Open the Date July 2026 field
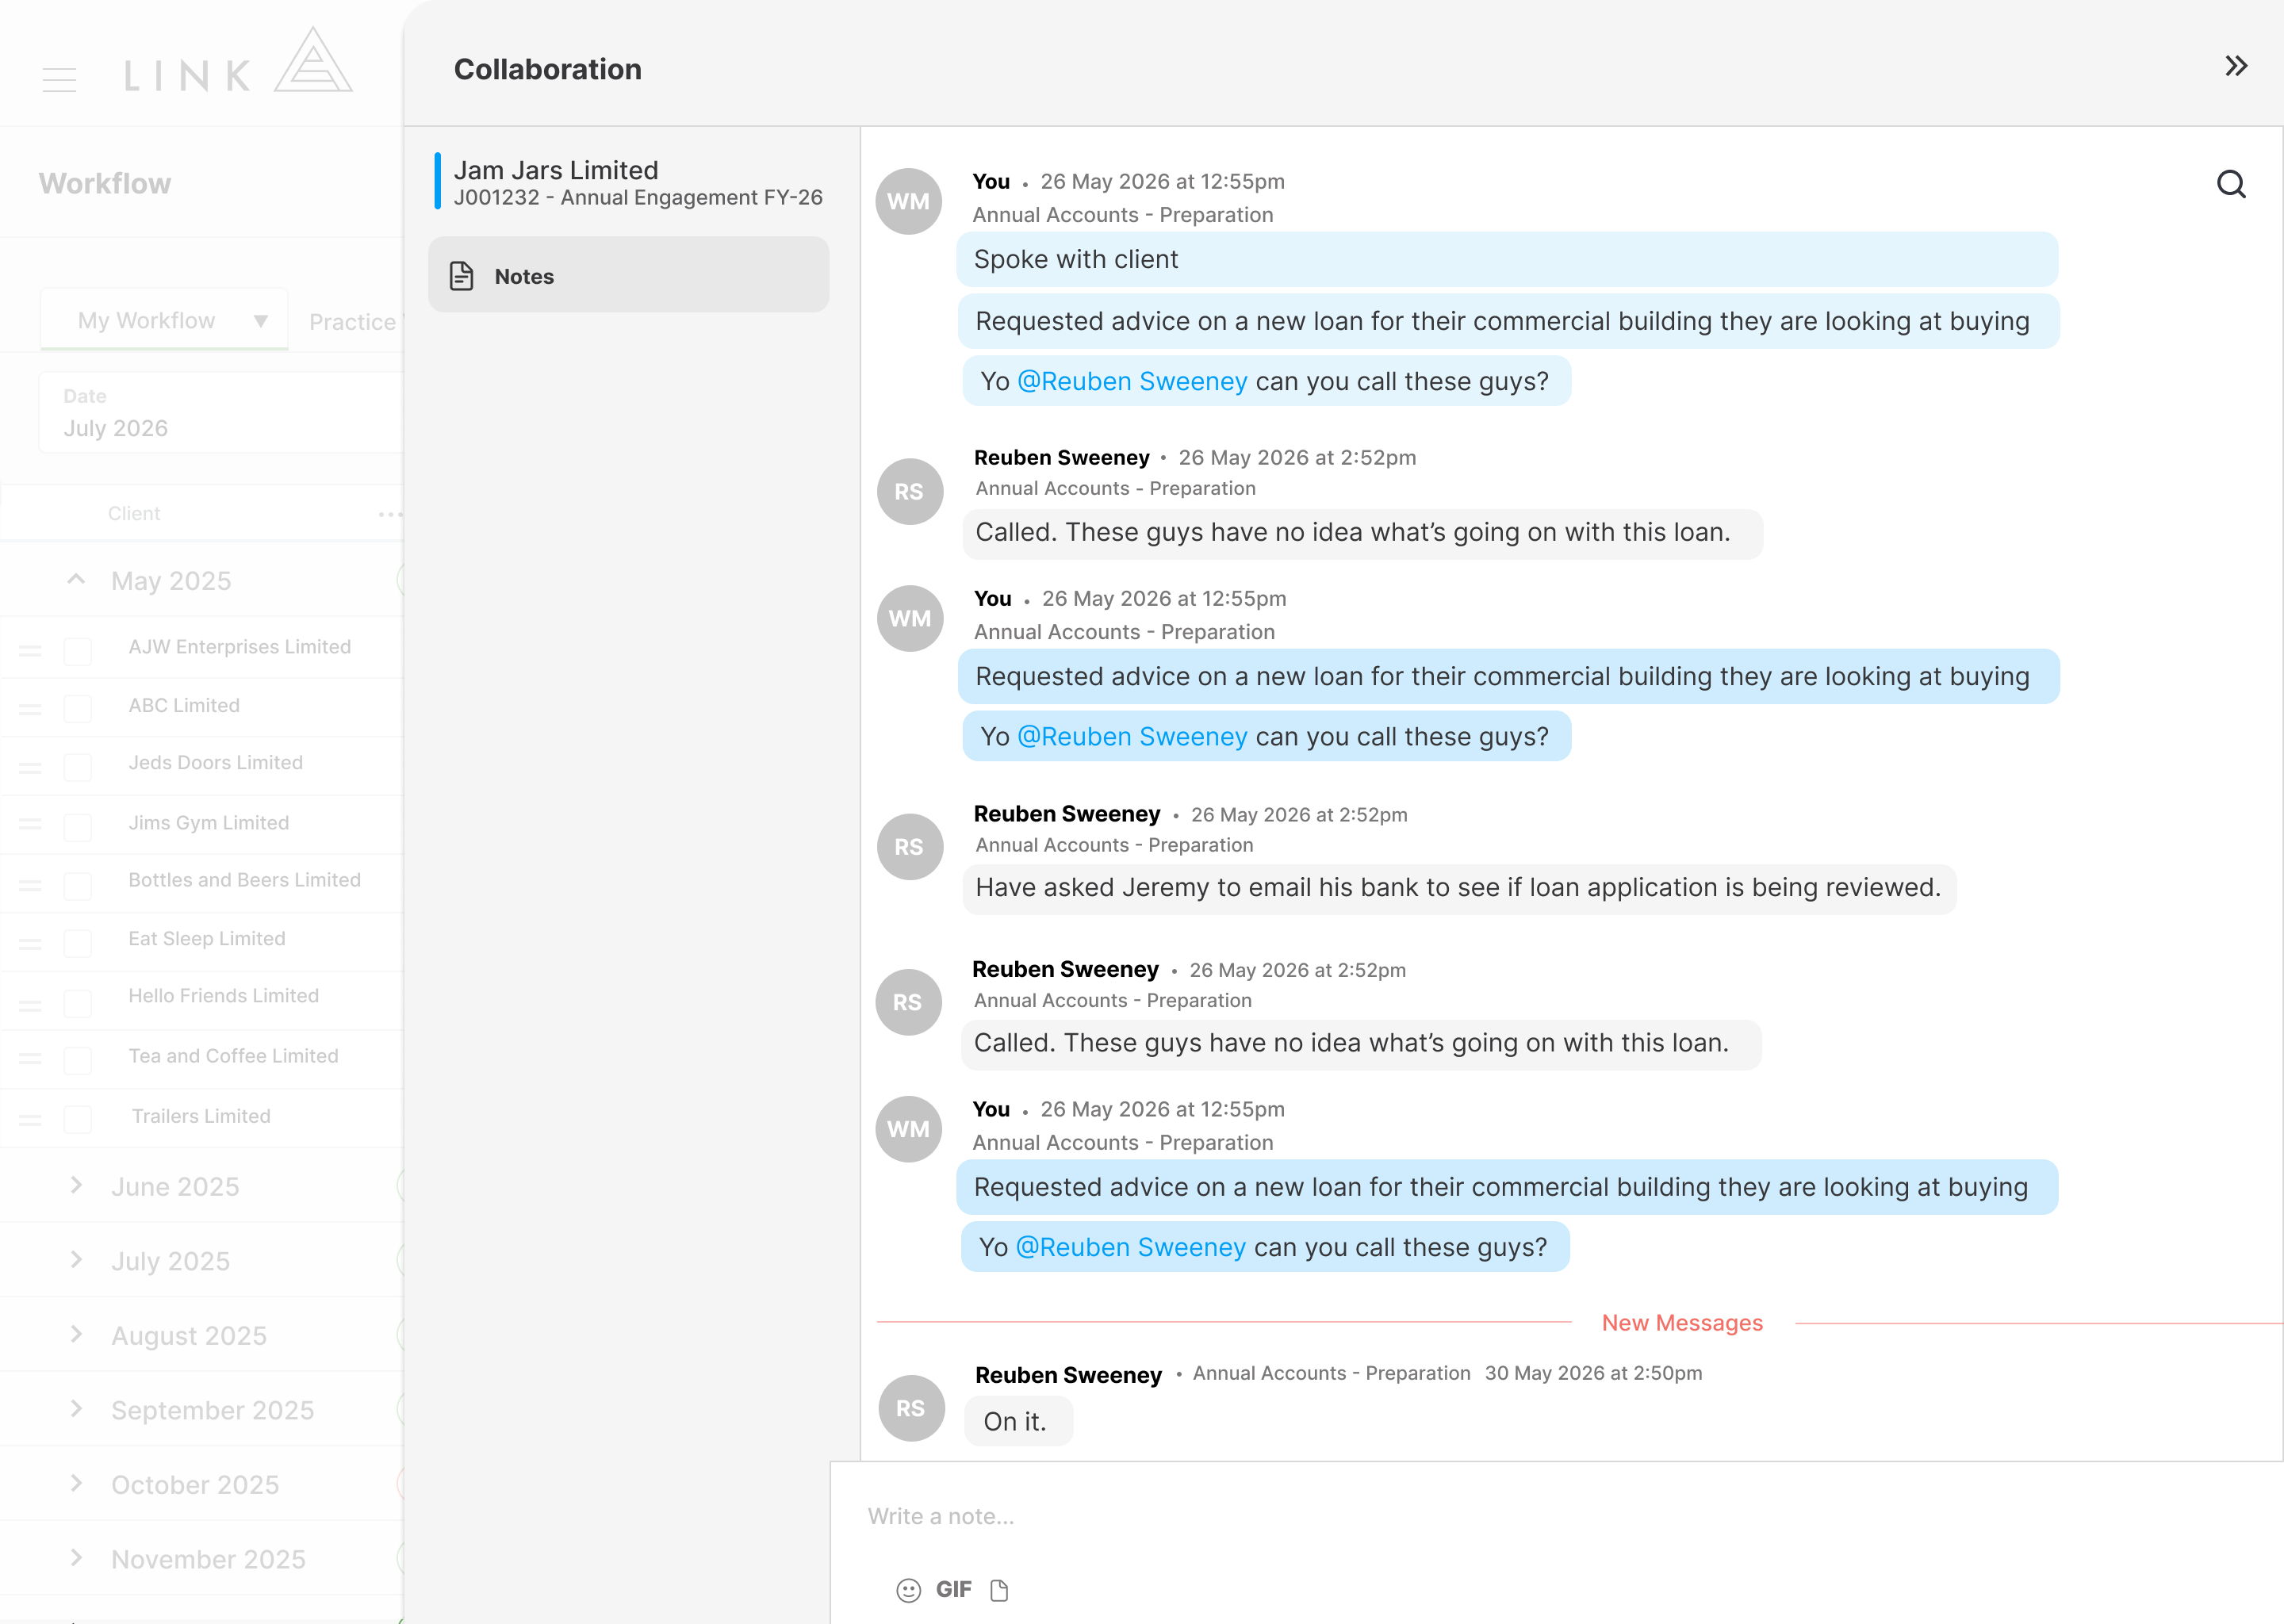 click(x=221, y=413)
